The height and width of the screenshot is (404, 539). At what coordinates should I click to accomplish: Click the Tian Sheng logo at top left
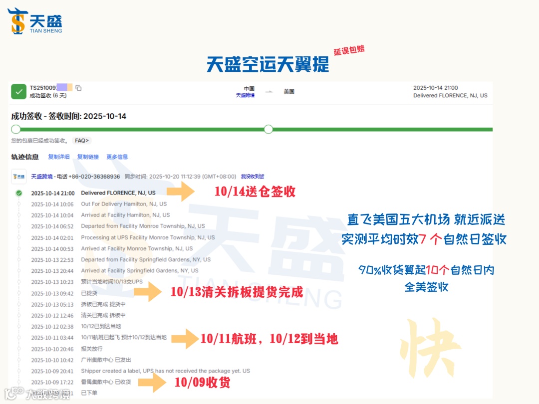point(35,21)
